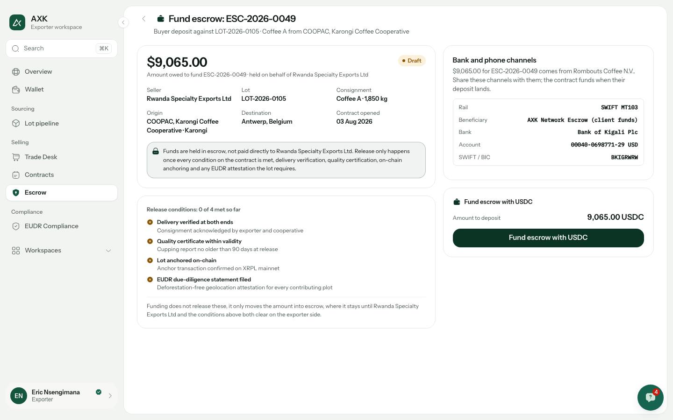Click the unmet icon for Delivery verified
Image resolution: width=673 pixels, height=420 pixels.
pos(150,222)
